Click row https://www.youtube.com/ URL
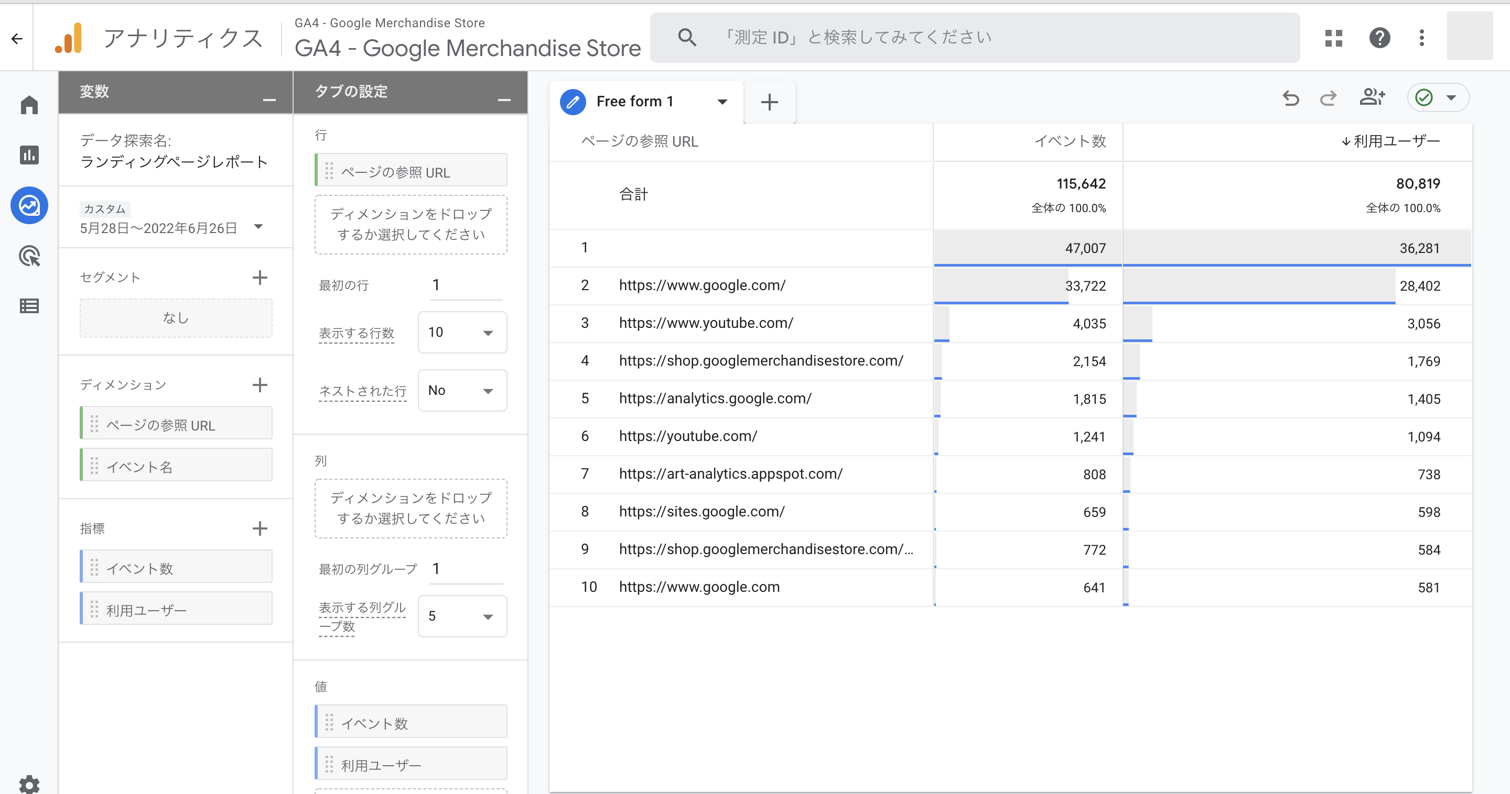 pyautogui.click(x=706, y=323)
